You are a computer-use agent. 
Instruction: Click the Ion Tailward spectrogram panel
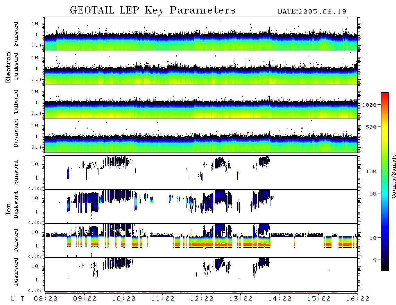coord(201,241)
